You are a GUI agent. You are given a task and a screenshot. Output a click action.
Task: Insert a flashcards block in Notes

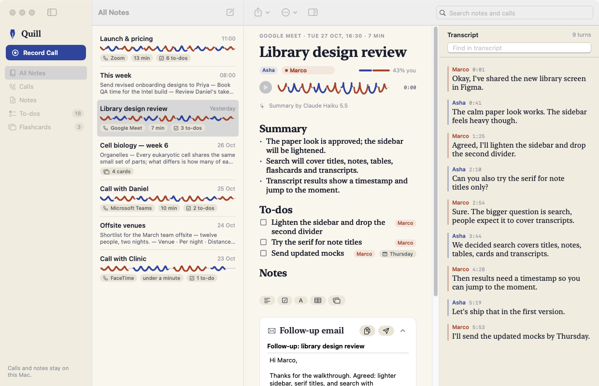(337, 301)
